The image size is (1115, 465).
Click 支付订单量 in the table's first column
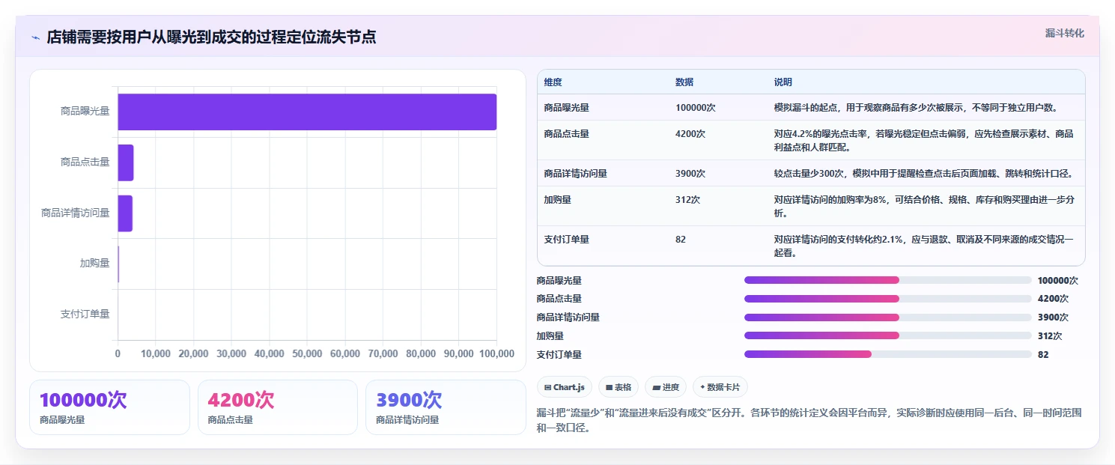pos(567,240)
